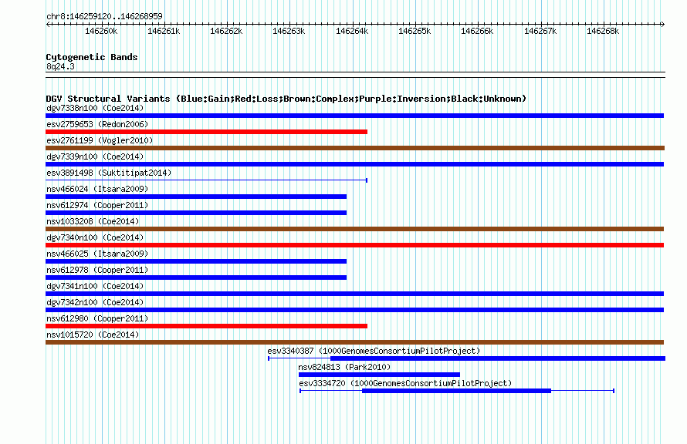Click the chr8:146259120..146268959 region label
This screenshot has height=444, width=687.
click(x=104, y=16)
